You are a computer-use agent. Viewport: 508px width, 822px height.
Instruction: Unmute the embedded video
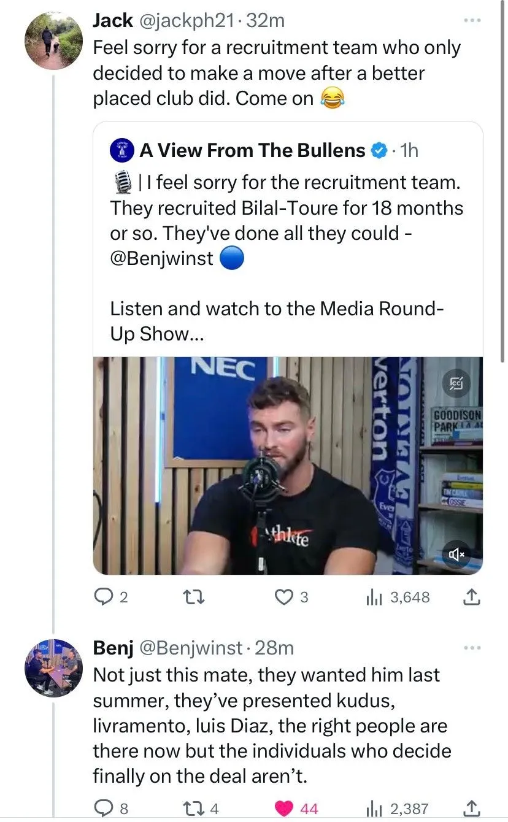pyautogui.click(x=457, y=554)
